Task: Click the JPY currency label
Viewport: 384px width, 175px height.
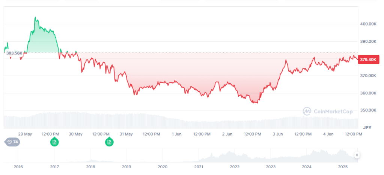Action: pyautogui.click(x=367, y=128)
